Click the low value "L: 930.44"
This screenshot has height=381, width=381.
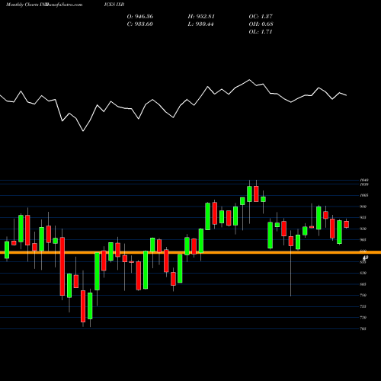click(200, 24)
